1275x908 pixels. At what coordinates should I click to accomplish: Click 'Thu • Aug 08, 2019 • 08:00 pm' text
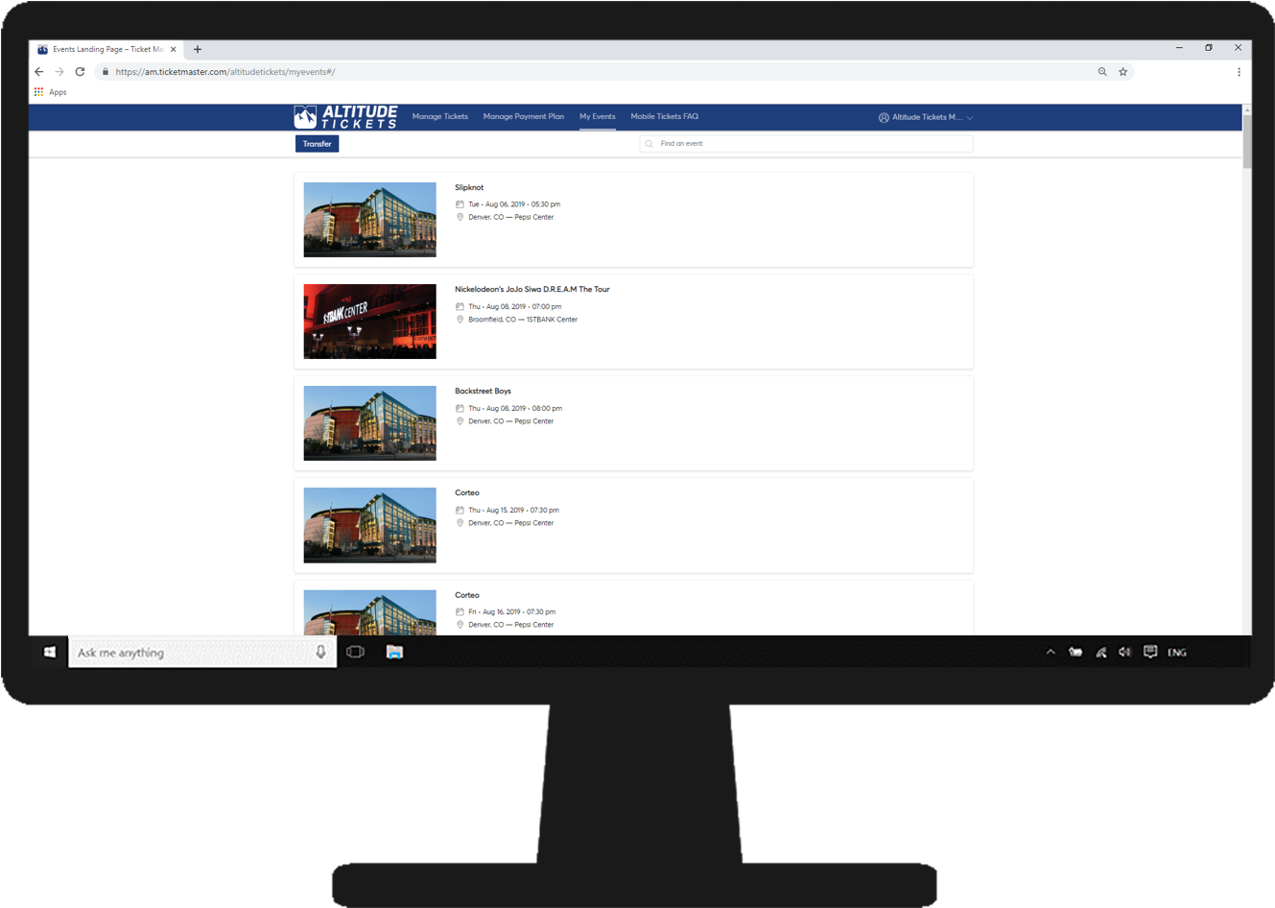[x=515, y=409]
